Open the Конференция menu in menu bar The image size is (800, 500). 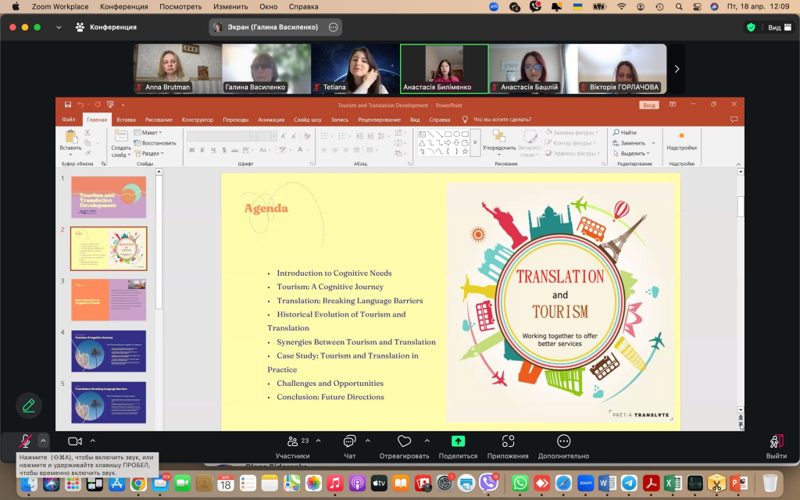coord(123,7)
